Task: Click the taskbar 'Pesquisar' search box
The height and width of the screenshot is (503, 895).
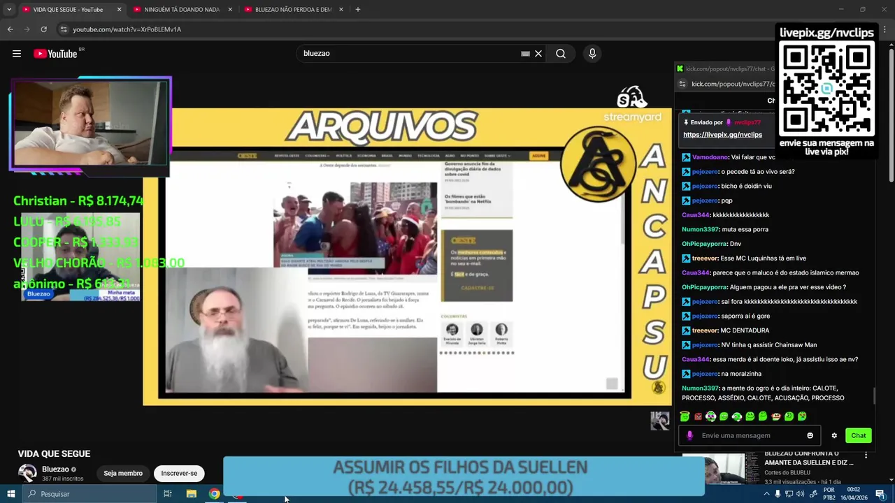Action: pos(88,494)
